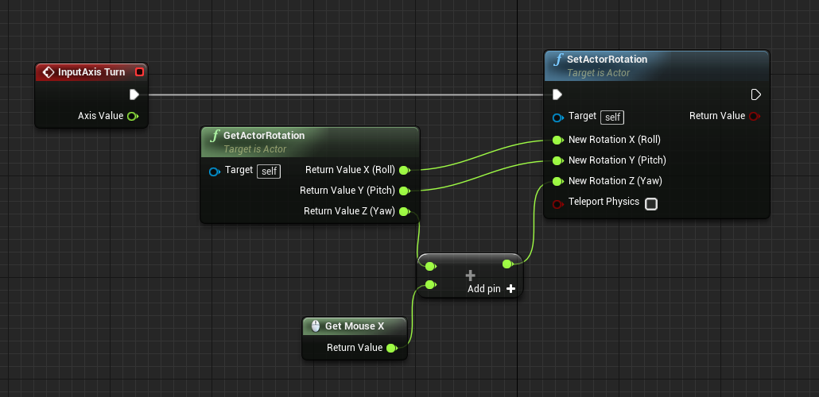Select the InputAxis Turn node title
This screenshot has height=397, width=819.
click(91, 72)
